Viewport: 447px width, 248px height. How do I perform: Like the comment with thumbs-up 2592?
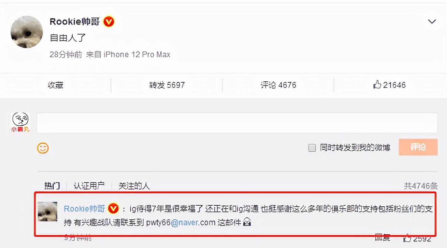click(x=417, y=239)
